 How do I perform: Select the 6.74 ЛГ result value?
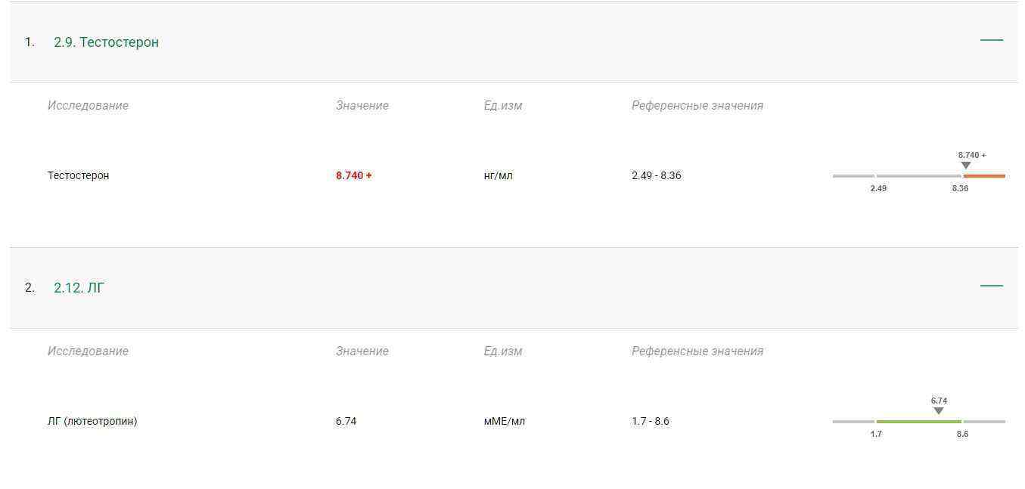click(x=346, y=421)
